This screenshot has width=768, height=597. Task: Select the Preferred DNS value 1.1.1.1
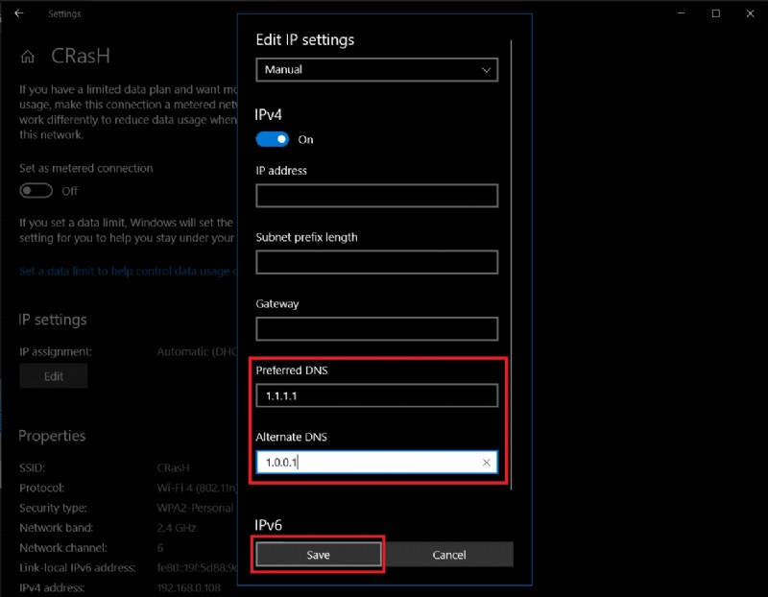point(376,395)
